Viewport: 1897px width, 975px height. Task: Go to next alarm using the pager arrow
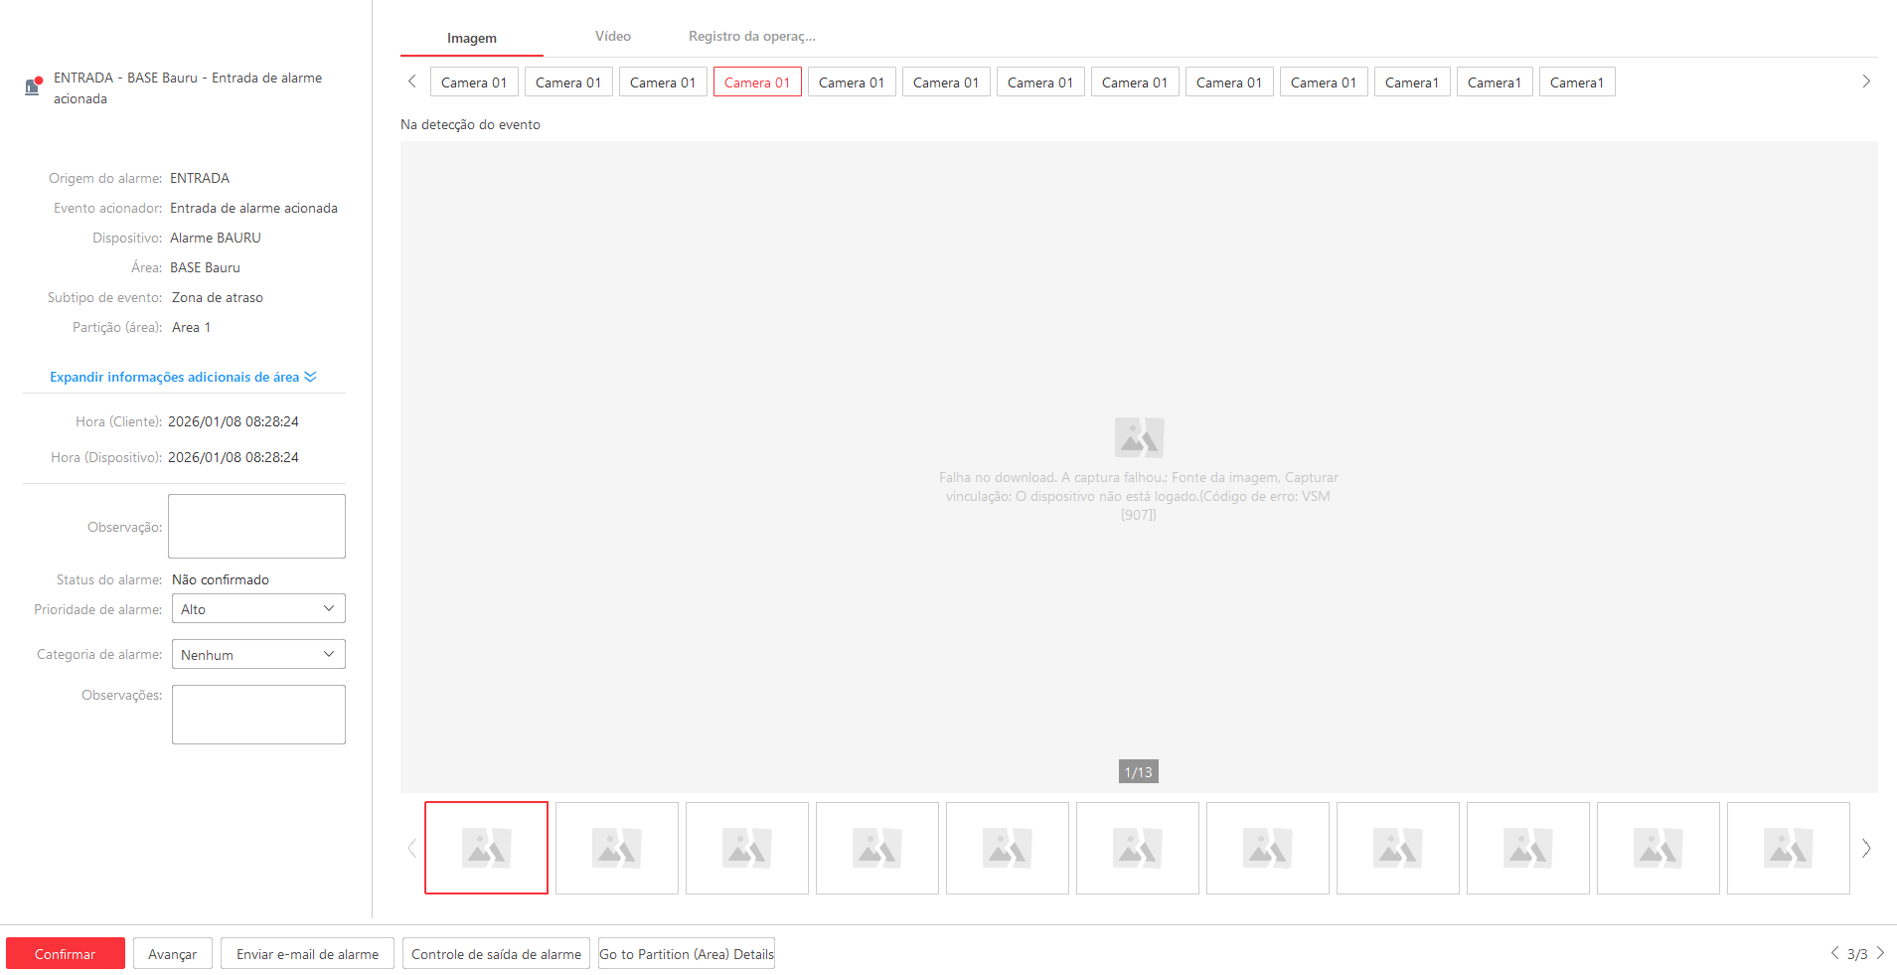pyautogui.click(x=1880, y=953)
